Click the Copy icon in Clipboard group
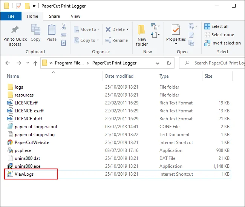Screen dimensions: 245x207 tap(36, 29)
